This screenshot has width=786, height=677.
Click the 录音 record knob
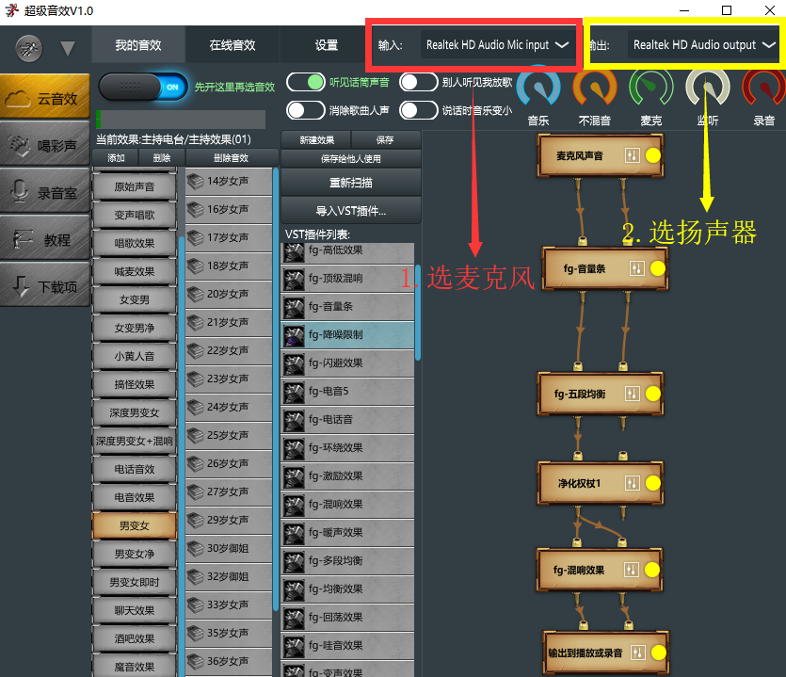(x=764, y=87)
